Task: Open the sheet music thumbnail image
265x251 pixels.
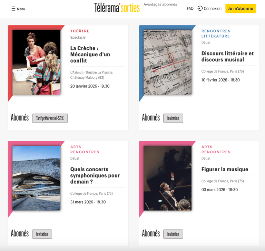Action: pos(167,62)
